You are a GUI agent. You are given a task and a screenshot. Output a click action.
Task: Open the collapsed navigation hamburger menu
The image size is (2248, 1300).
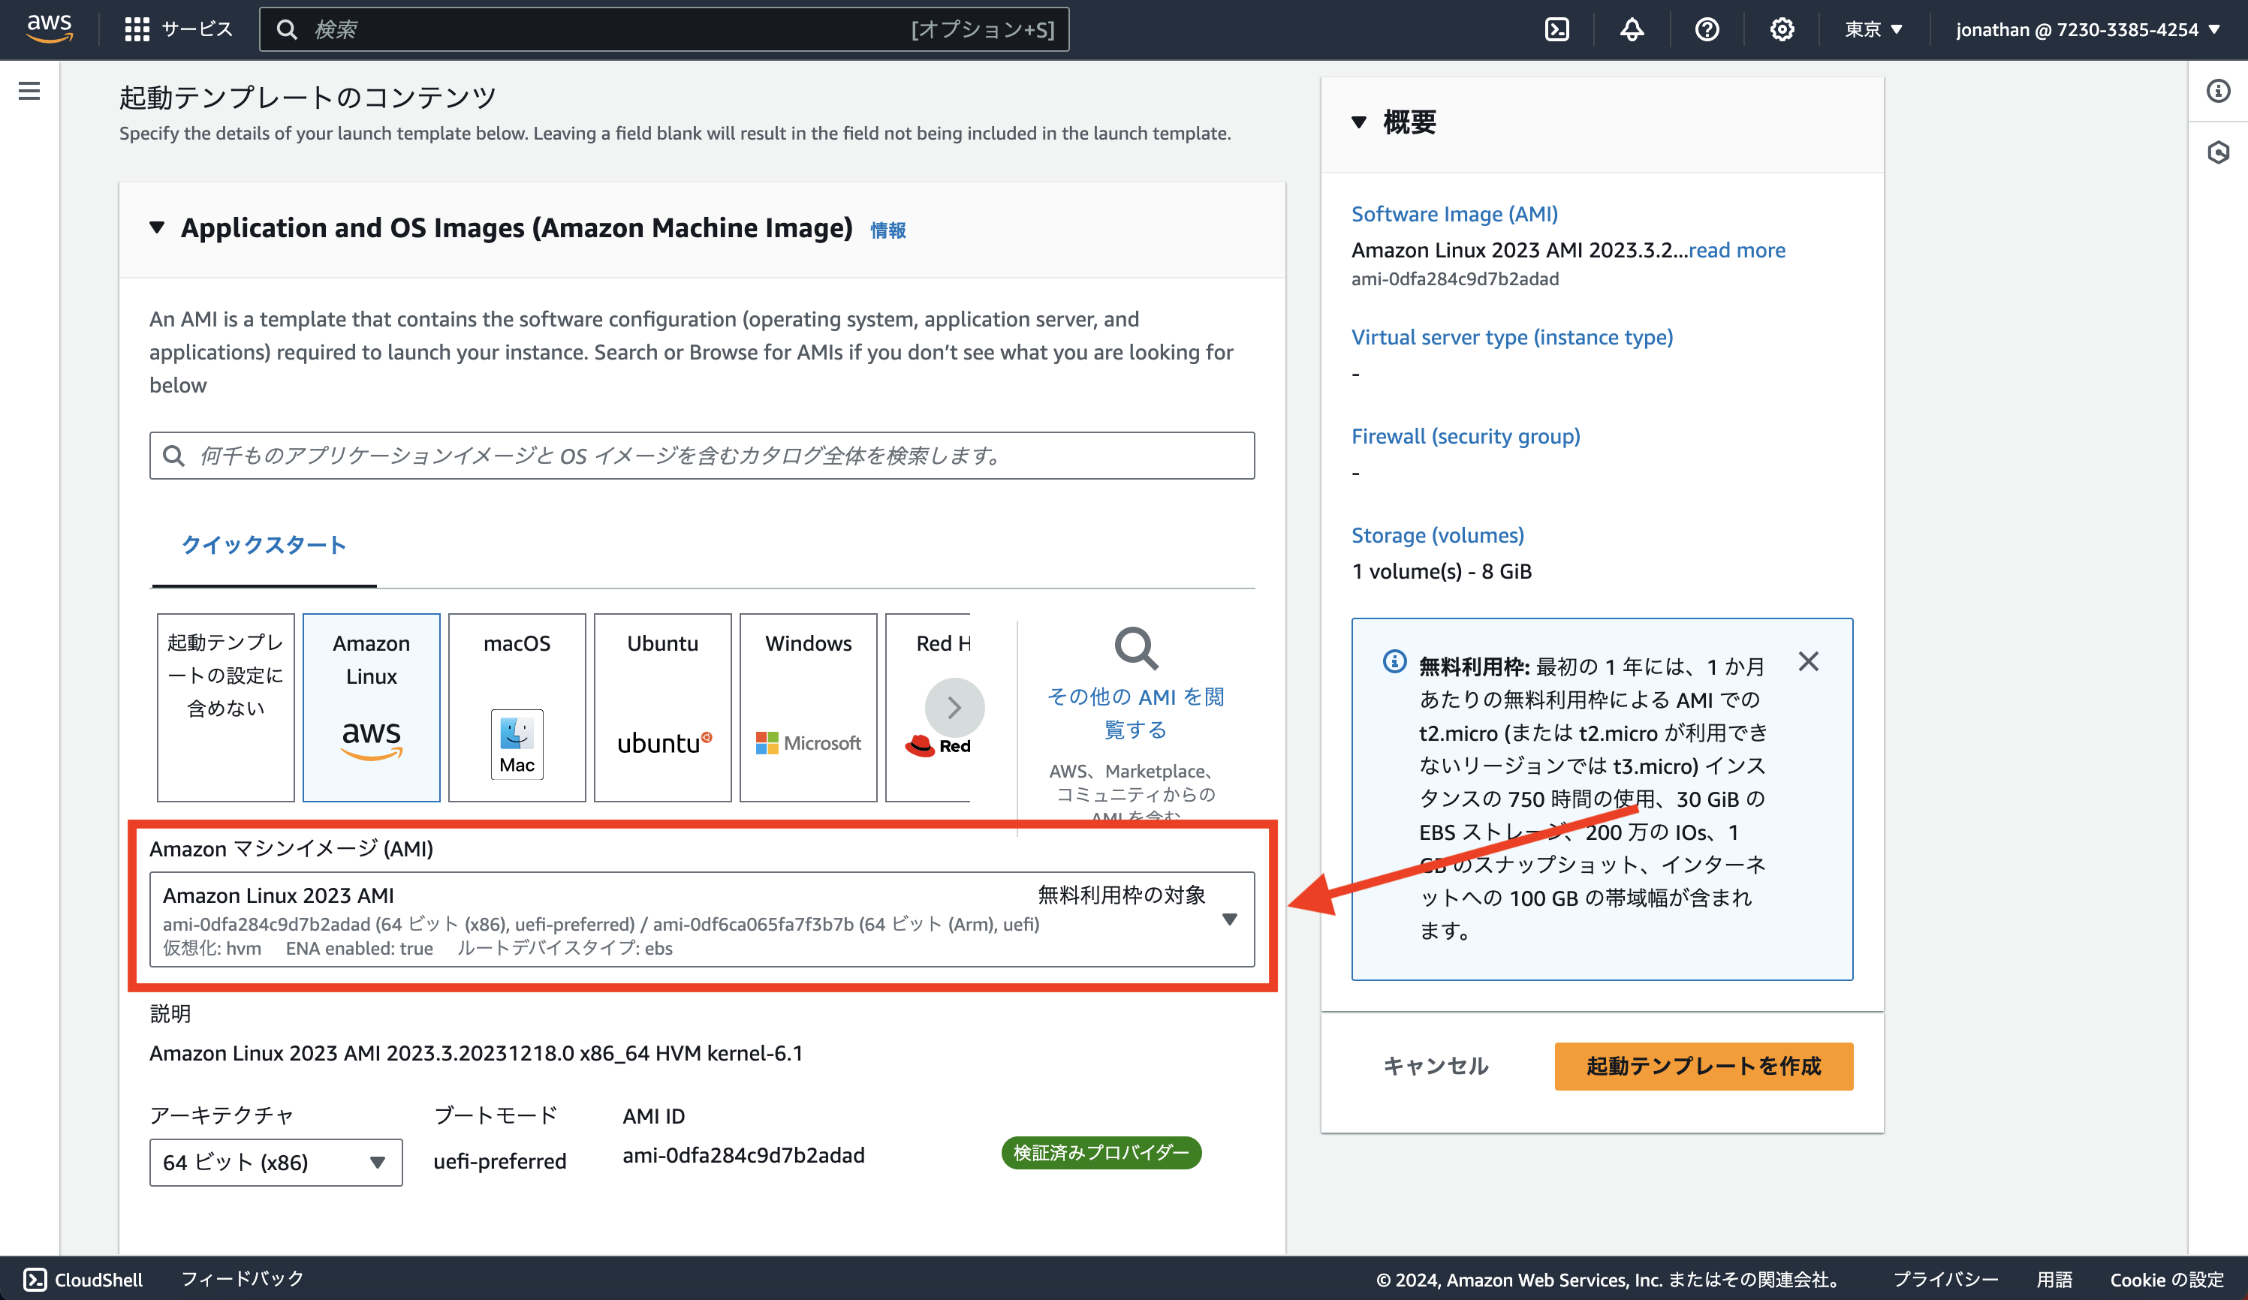(x=29, y=90)
